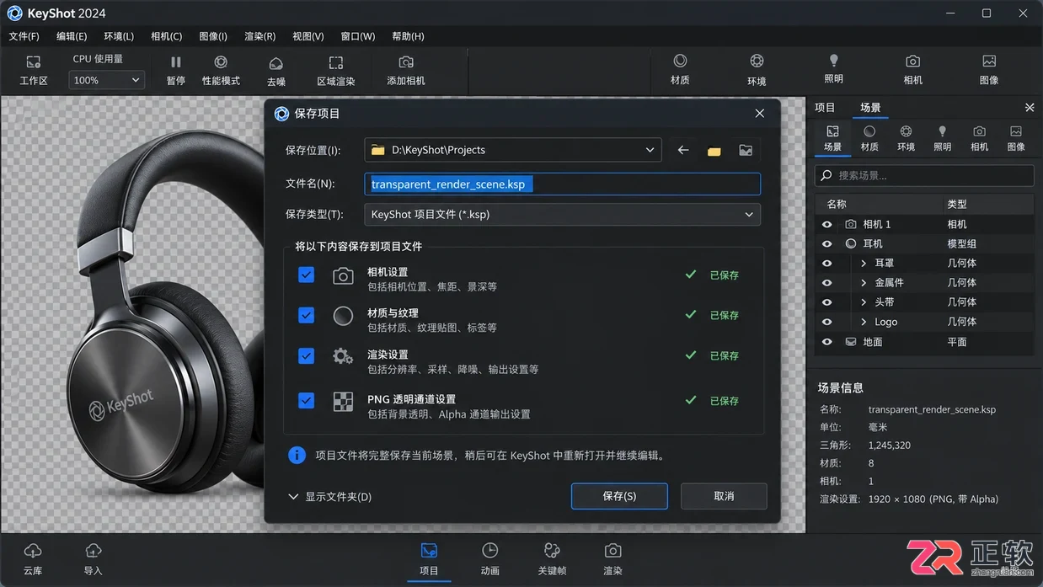
Task: Toggle visibility of the 地面 plane
Action: (827, 342)
